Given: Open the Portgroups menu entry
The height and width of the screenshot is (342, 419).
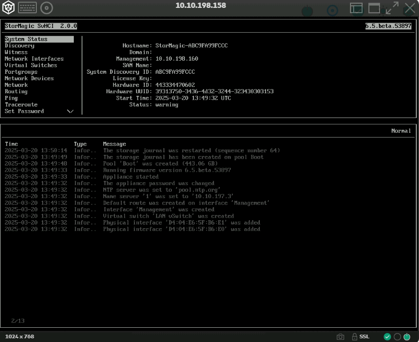Looking at the screenshot, I should (21, 72).
